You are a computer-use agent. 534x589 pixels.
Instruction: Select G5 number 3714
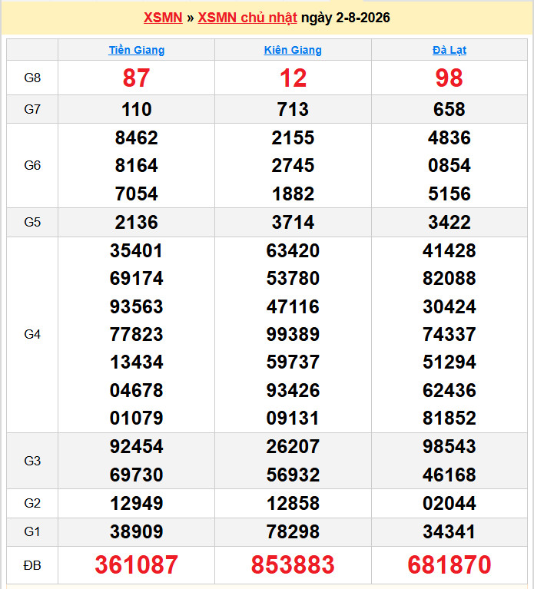coord(293,223)
